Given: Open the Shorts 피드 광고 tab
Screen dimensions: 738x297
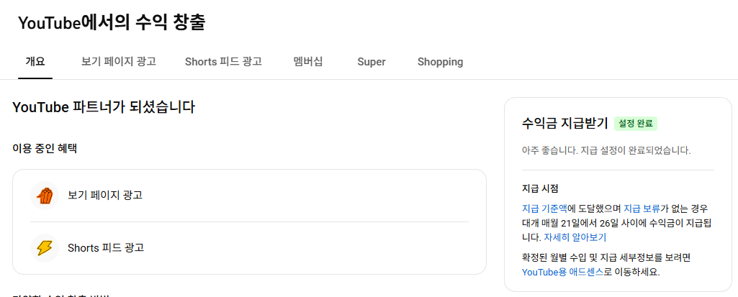Looking at the screenshot, I should (x=223, y=62).
